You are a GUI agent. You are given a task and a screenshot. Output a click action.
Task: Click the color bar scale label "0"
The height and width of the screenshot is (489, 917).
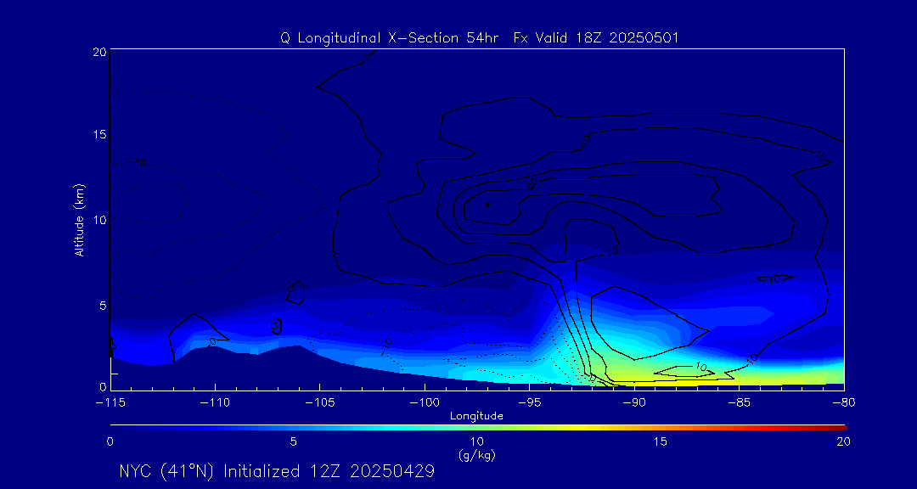[110, 441]
